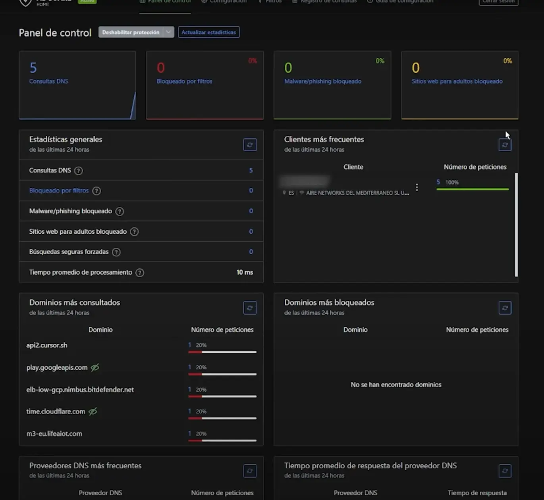Screen dimensions: 544x500
Task: Click refresh icon in Clientes más frecuentes
Action: tap(505, 145)
